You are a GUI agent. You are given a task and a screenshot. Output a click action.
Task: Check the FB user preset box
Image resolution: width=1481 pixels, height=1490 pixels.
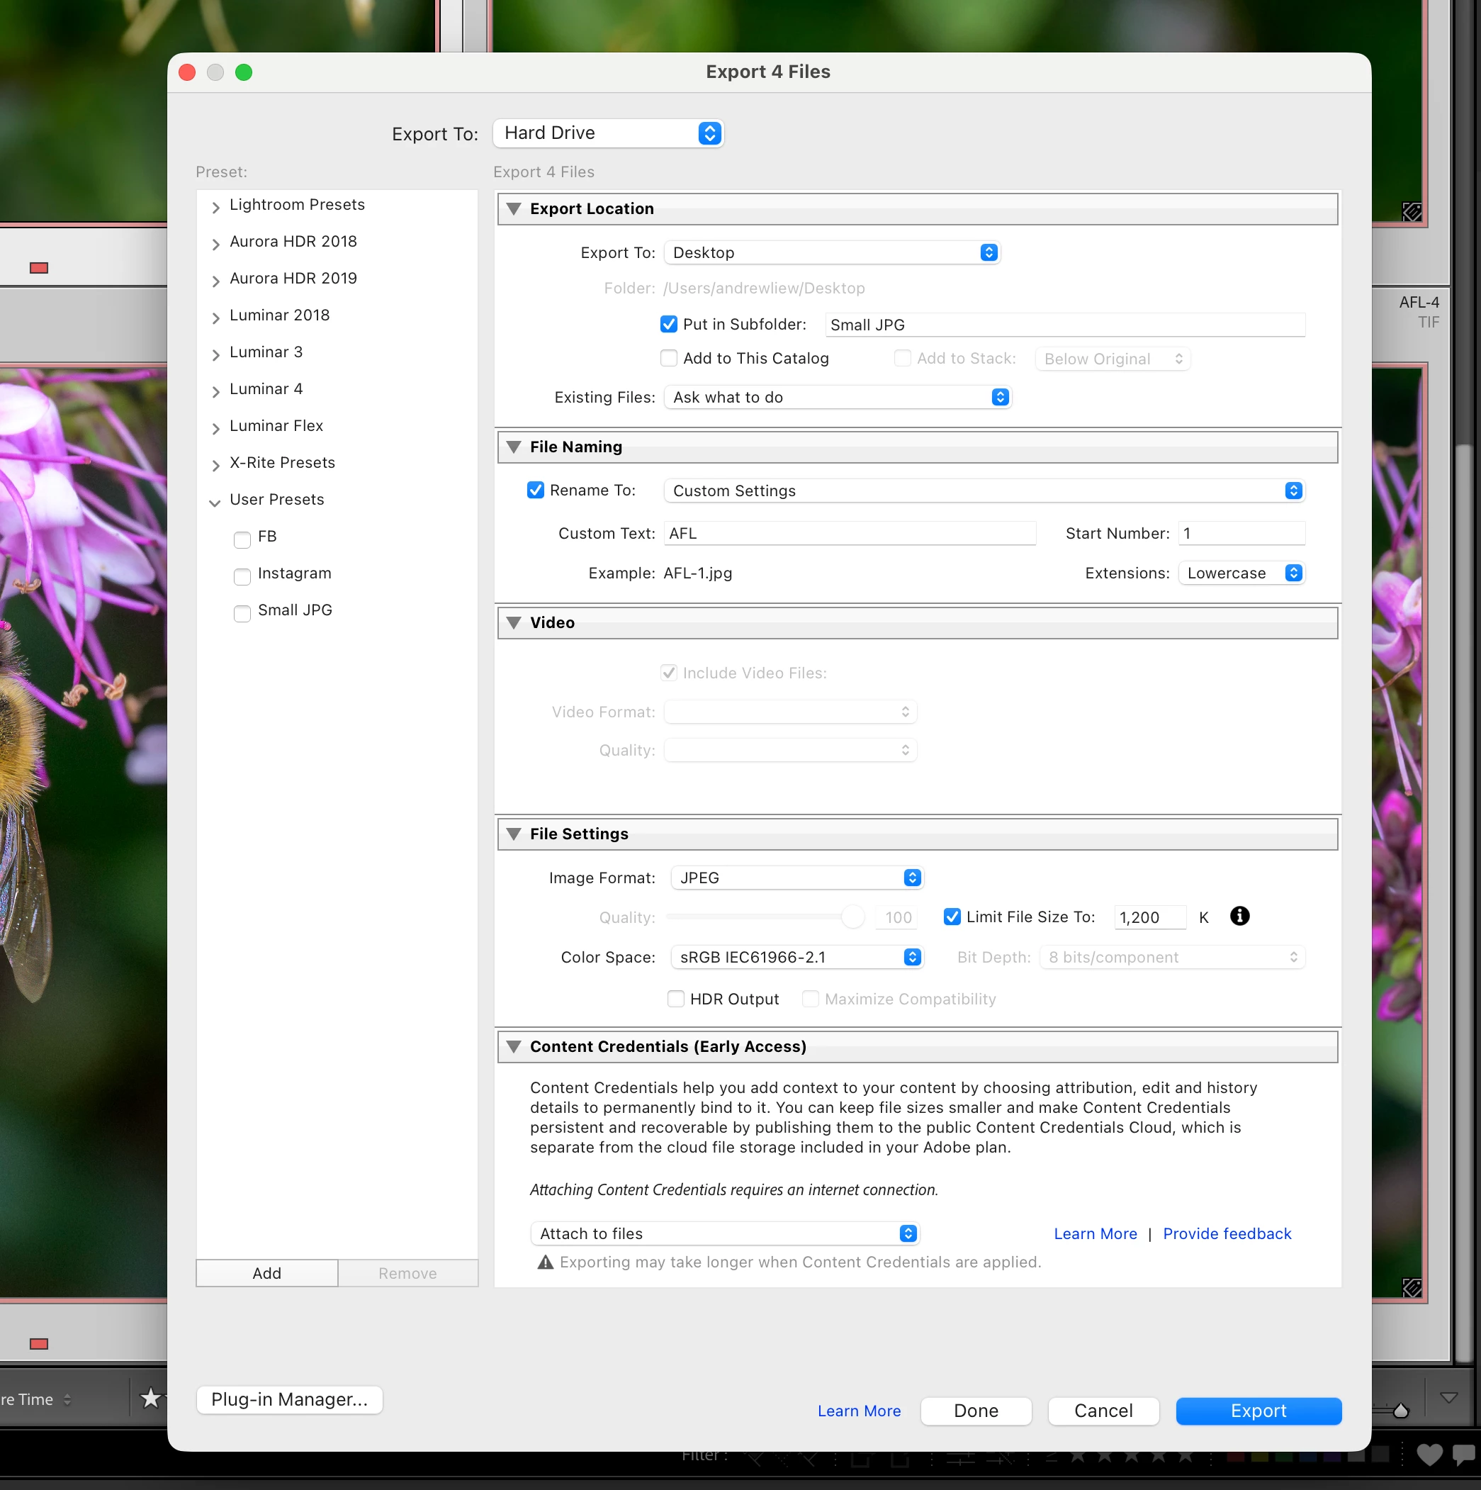tap(242, 539)
